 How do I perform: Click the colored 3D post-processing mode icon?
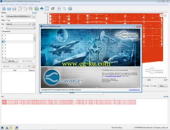coord(17,128)
